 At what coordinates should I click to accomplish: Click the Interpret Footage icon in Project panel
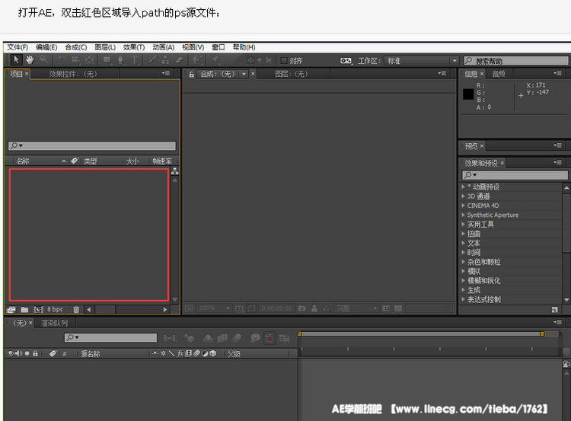coord(11,310)
